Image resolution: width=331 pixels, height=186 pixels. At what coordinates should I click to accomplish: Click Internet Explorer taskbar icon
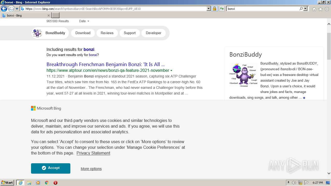20,183
